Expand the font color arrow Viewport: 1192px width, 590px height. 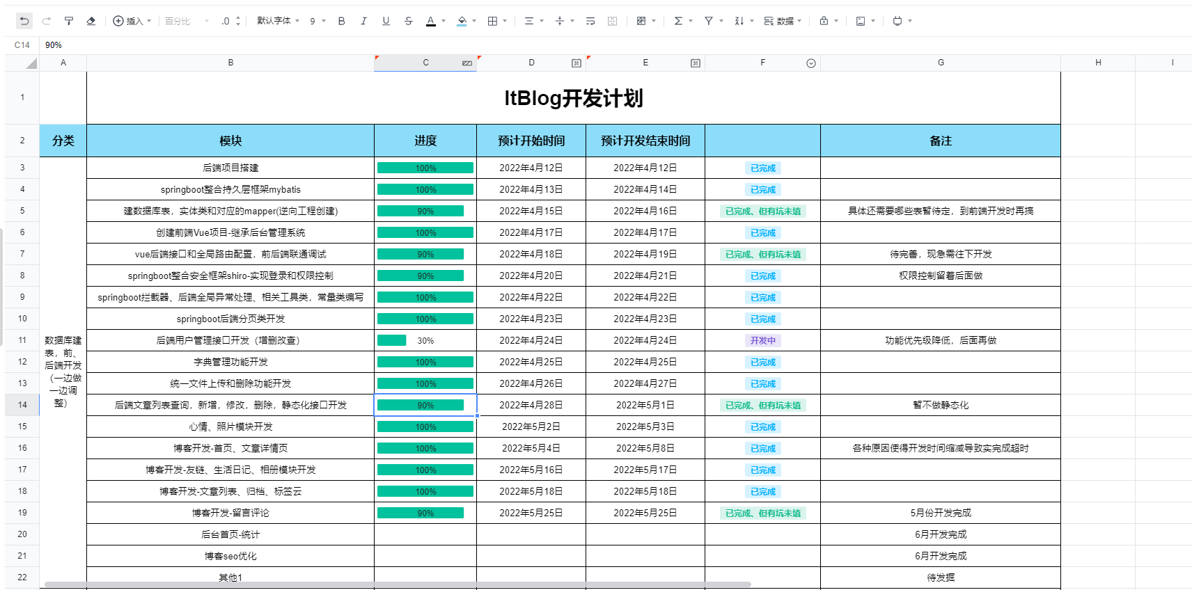click(444, 21)
